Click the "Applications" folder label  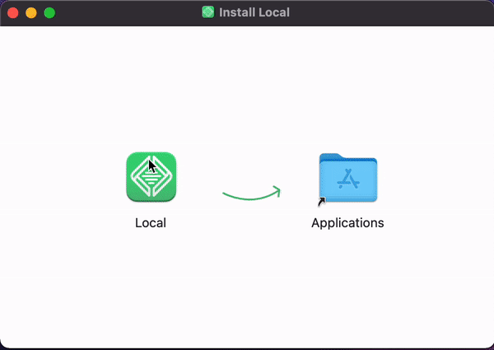click(347, 223)
